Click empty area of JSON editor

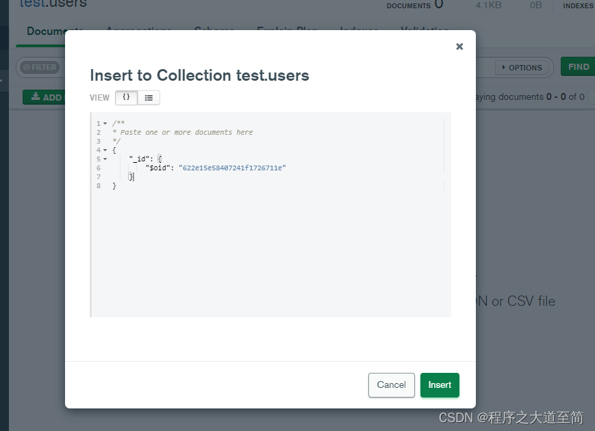pos(274,260)
